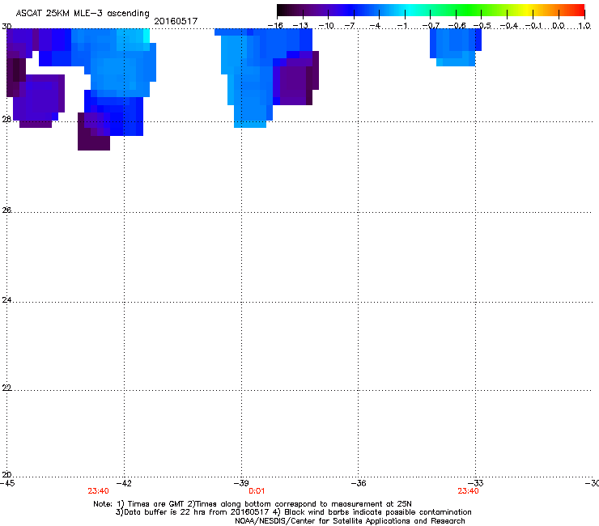Click the -0.7 colorbar tick label
Image resolution: width=599 pixels, height=526 pixels.
431,26
